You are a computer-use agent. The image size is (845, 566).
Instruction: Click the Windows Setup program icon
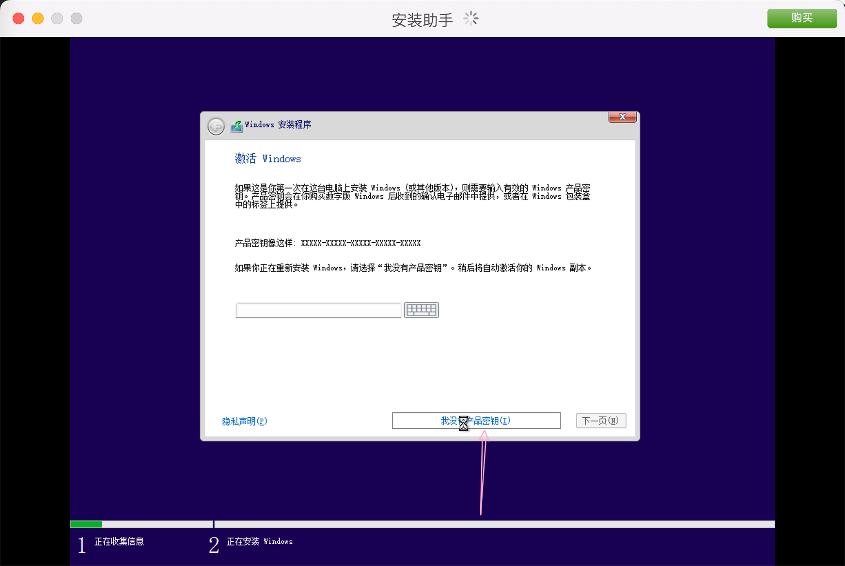[x=236, y=126]
